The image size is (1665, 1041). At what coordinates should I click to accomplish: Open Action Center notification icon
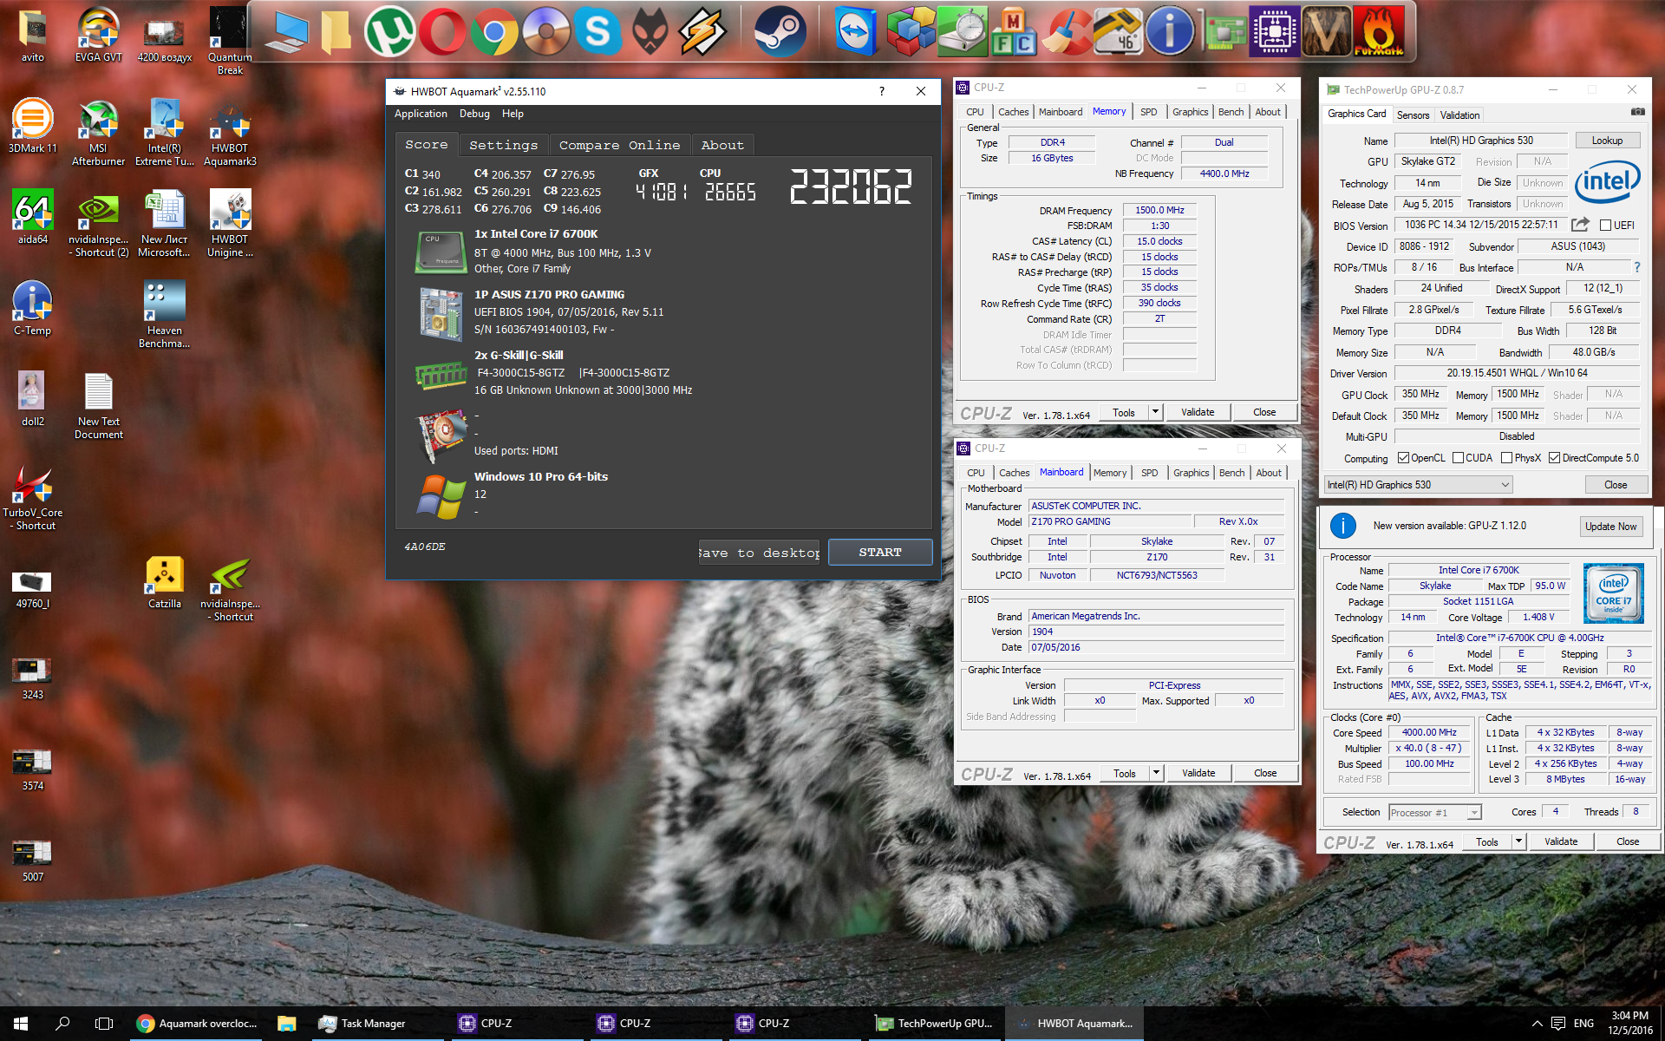point(1558,1024)
